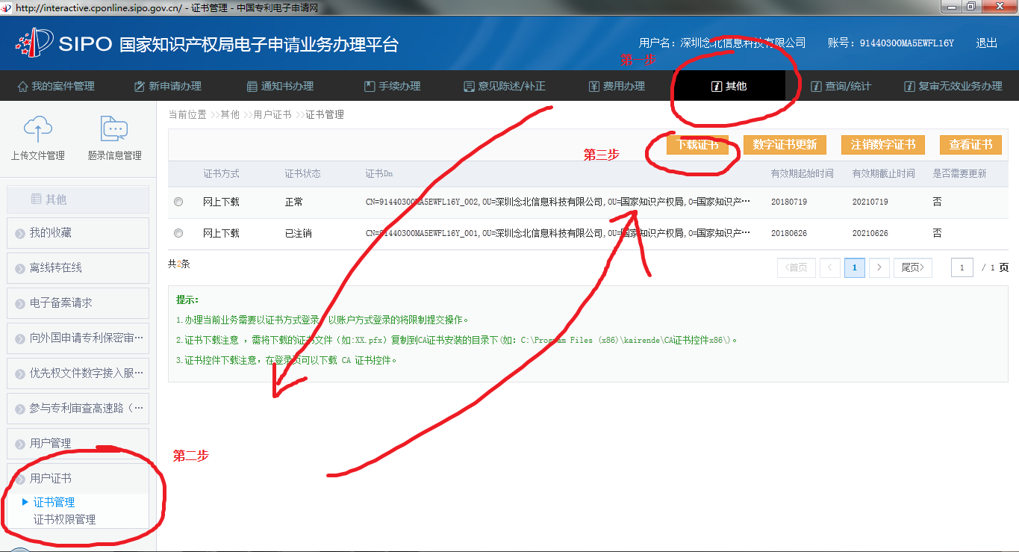
Task: Click the next page arrow button
Action: pos(879,267)
